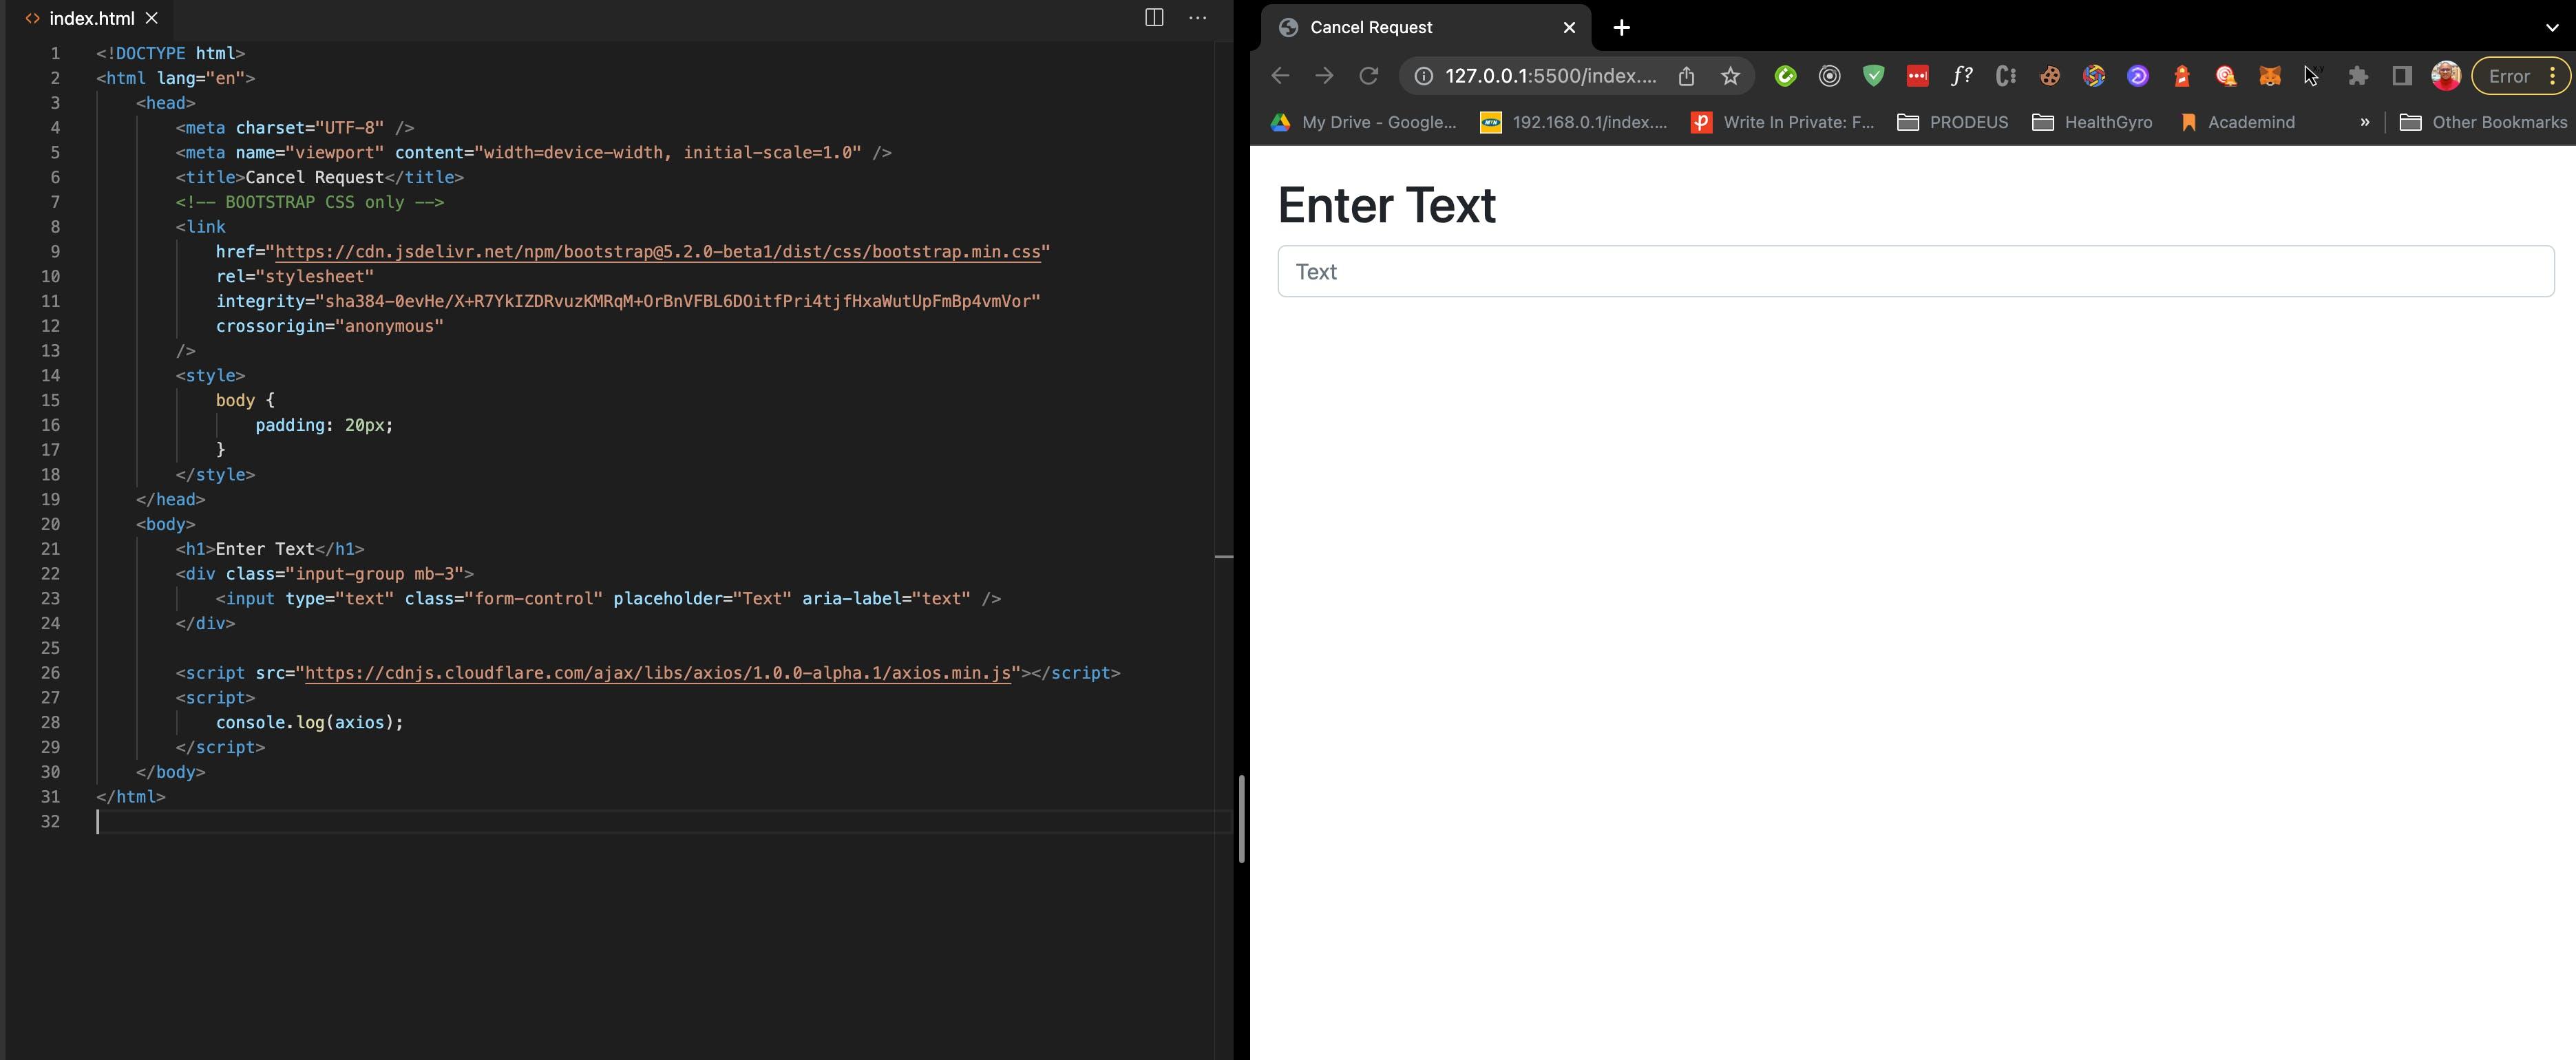Open the MetaMask fox extension
This screenshot has width=2576, height=1060.
pos(2270,76)
